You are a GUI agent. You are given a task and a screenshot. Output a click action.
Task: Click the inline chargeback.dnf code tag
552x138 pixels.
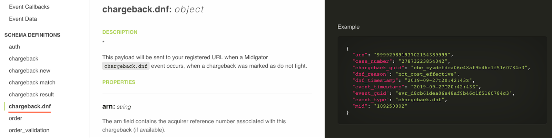tap(126, 66)
